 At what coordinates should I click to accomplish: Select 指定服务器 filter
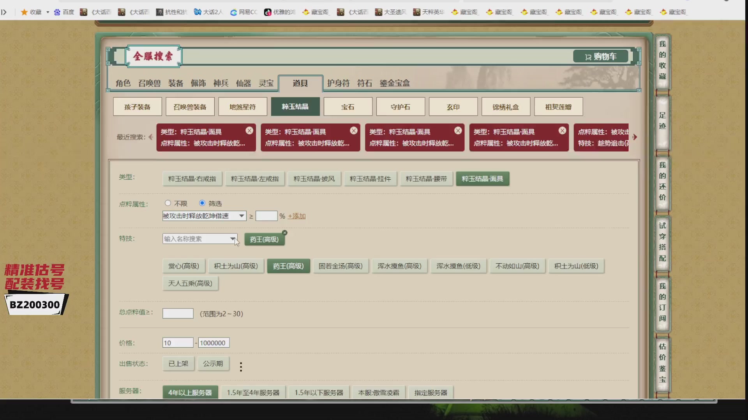pos(431,392)
